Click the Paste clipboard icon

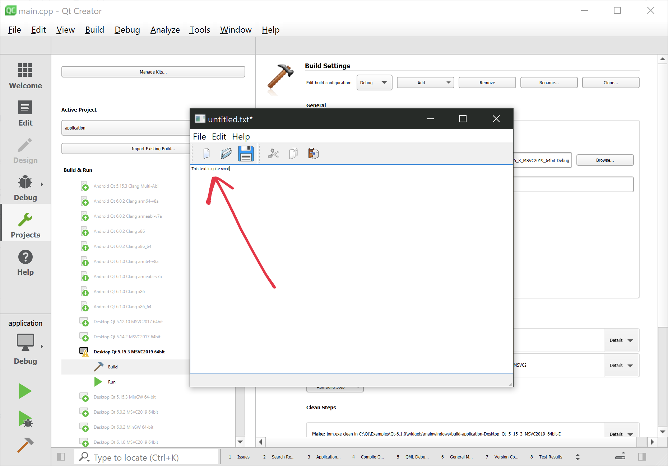coord(313,154)
